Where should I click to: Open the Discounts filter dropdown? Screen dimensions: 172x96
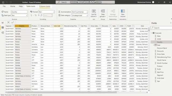coord(110,26)
